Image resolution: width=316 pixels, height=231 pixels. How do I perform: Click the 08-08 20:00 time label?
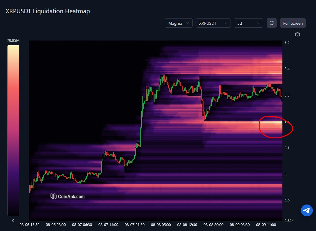point(214,225)
